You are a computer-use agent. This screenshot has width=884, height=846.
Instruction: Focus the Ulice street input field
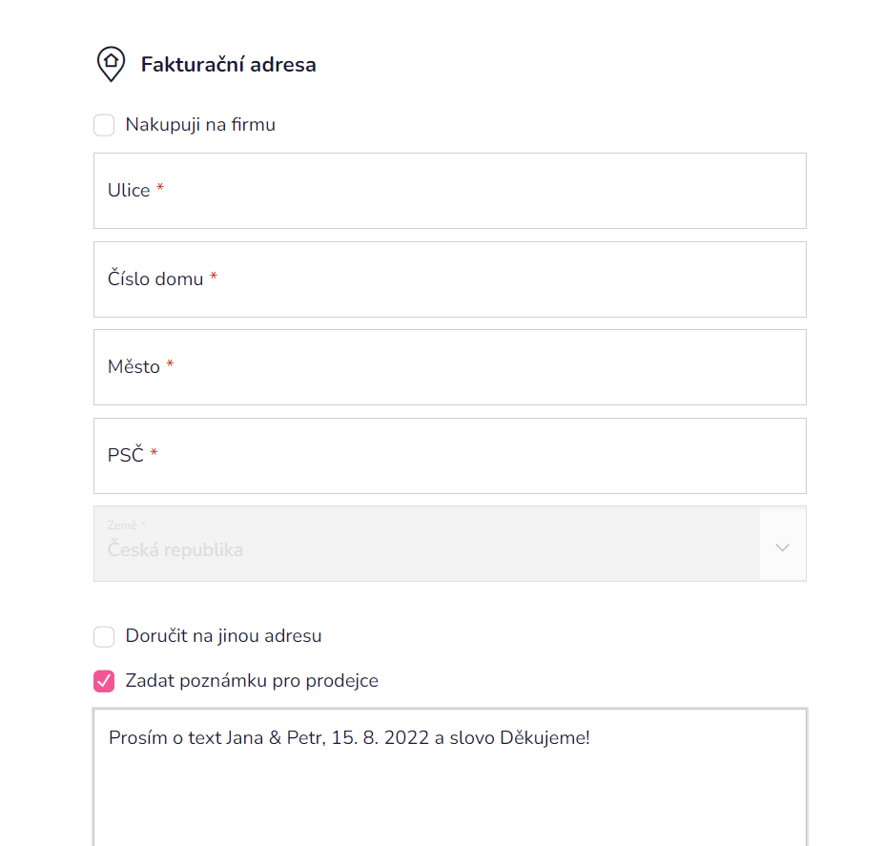tap(450, 191)
